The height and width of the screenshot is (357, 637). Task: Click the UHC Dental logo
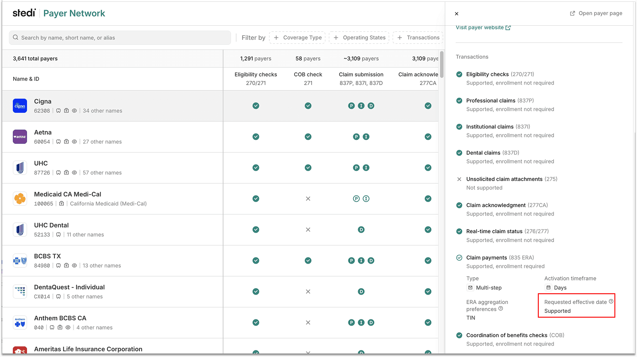pyautogui.click(x=20, y=230)
